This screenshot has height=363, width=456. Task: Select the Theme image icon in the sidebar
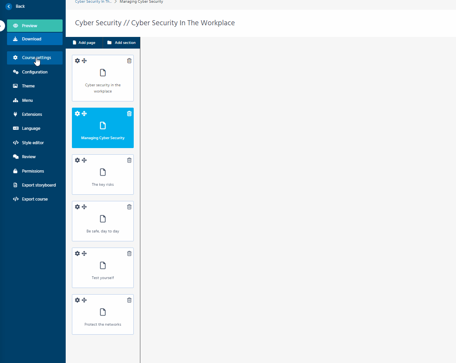pos(16,86)
